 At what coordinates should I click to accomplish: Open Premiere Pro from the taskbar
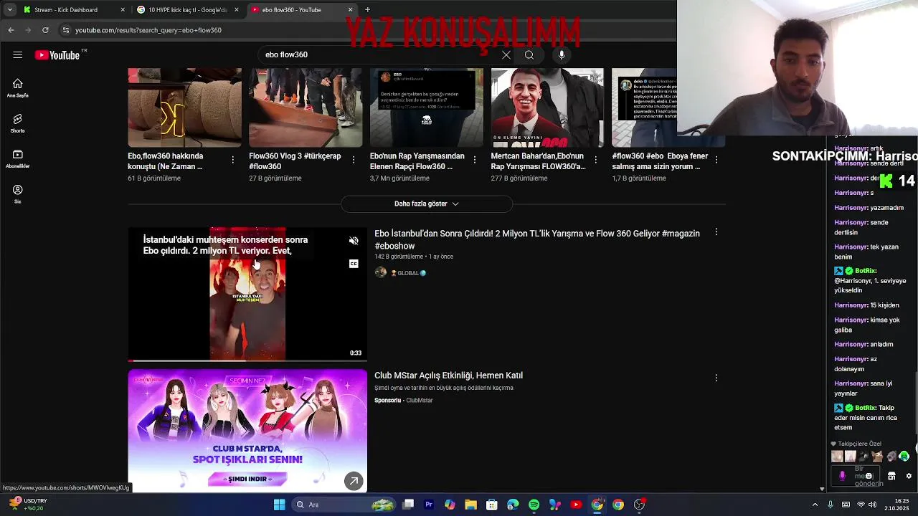coord(429,505)
